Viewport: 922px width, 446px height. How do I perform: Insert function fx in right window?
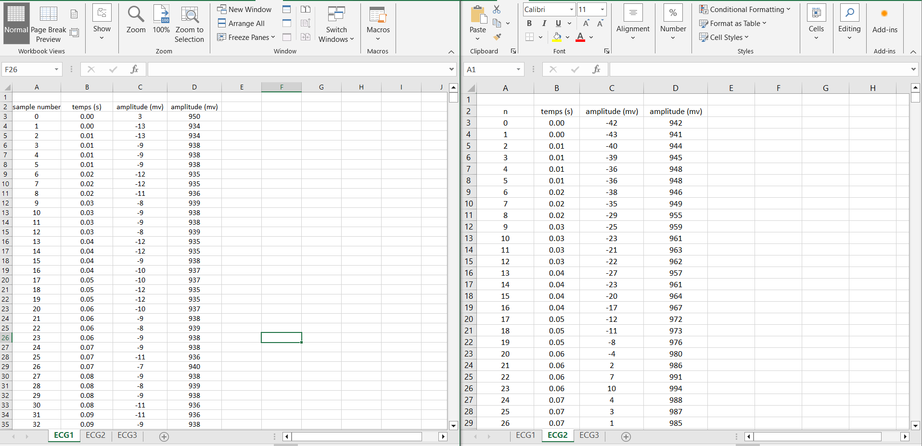point(596,69)
